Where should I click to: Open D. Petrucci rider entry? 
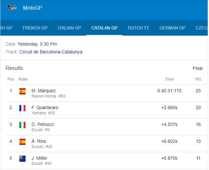point(43,124)
